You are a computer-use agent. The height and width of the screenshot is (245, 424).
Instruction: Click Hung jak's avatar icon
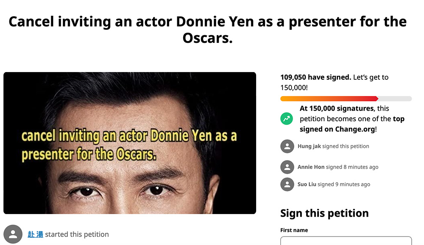pyautogui.click(x=287, y=146)
